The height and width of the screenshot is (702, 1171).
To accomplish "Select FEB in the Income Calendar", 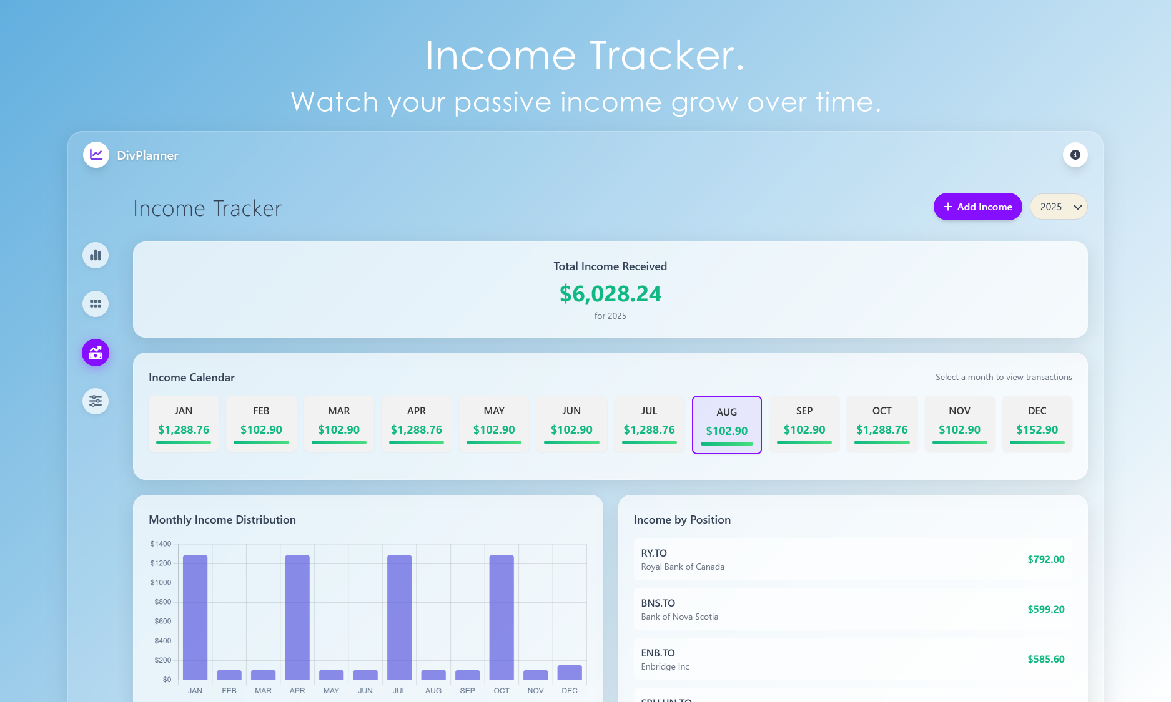I will (x=261, y=424).
